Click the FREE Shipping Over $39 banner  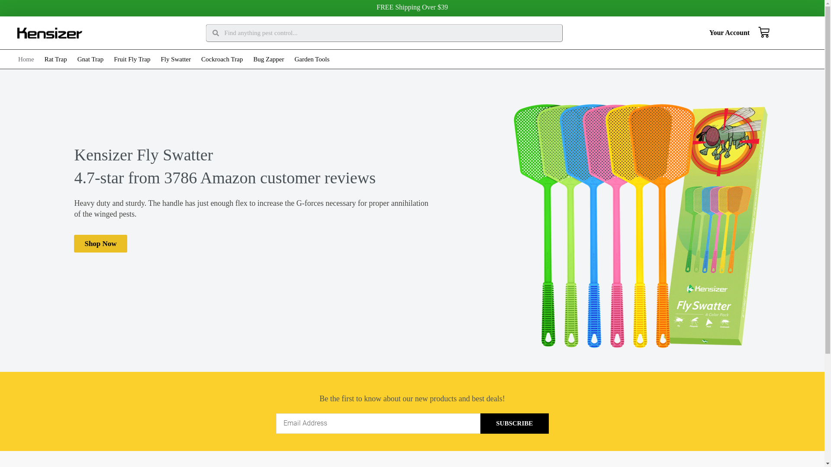[412, 7]
